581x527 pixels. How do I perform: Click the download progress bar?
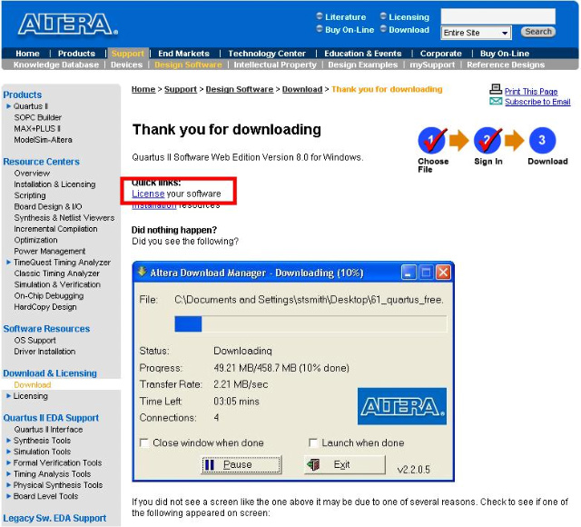[310, 324]
